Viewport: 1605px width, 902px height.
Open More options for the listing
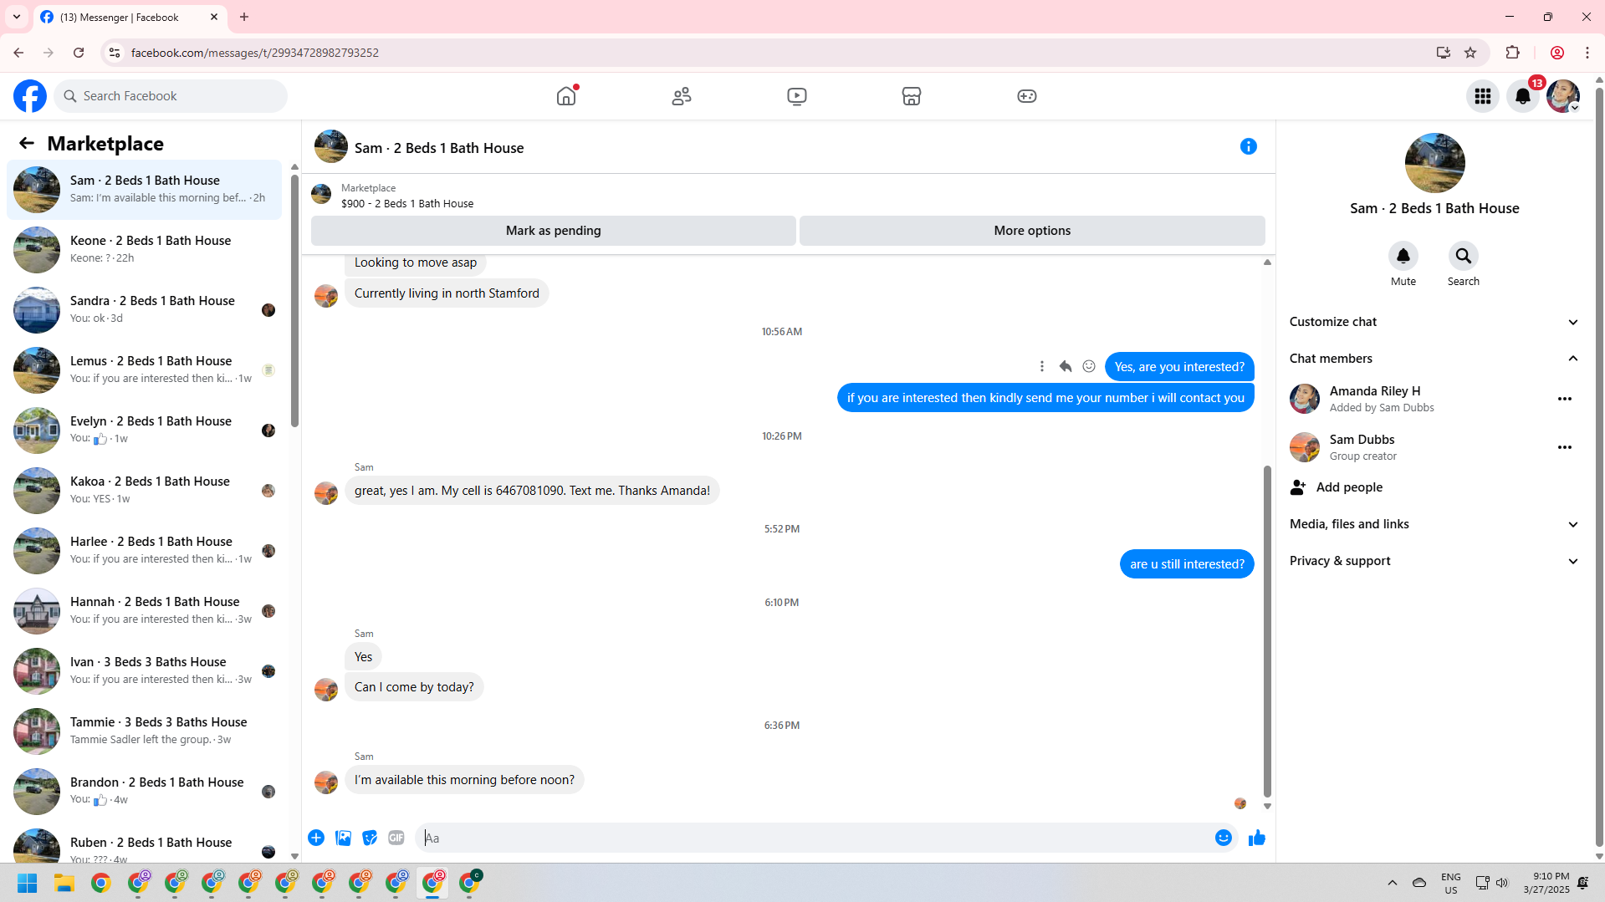tap(1032, 231)
